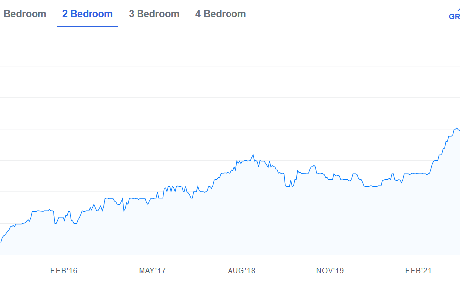Click the sharp dip on the line just left of FEB'16
Screen dimensions: 460x281
coord(55,223)
